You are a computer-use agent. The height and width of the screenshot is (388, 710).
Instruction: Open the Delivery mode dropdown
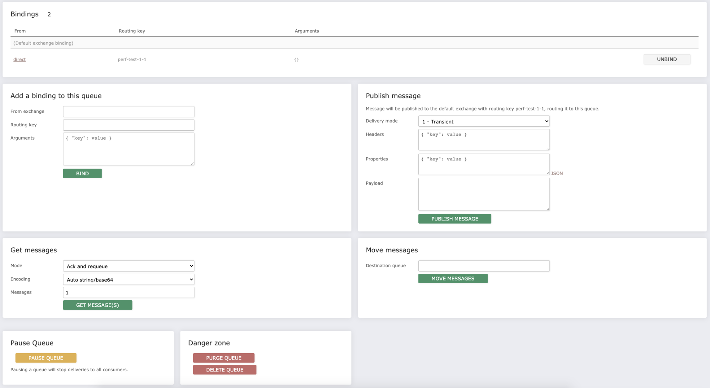484,121
